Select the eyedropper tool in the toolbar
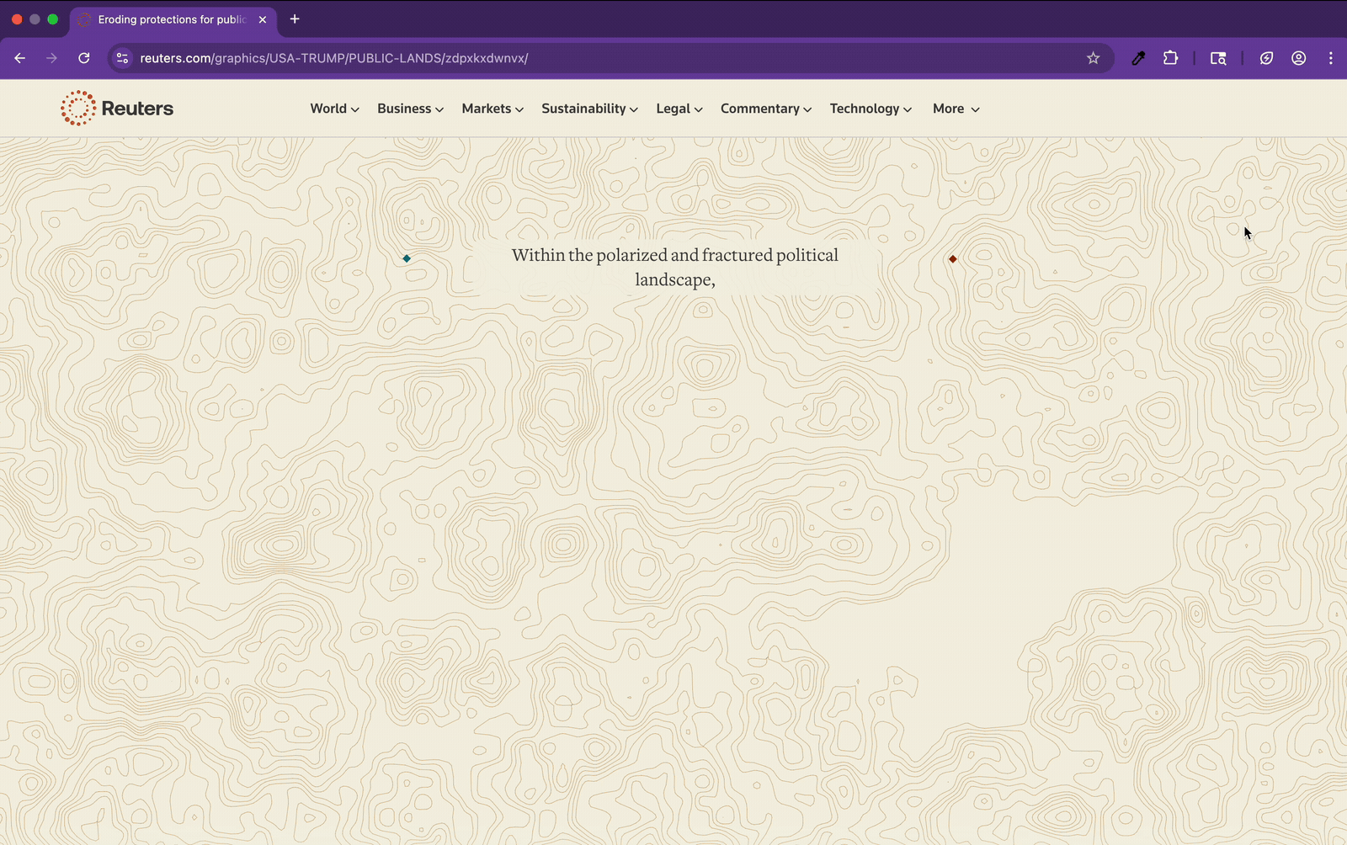Screen dimensions: 1347x845 [x=1138, y=58]
